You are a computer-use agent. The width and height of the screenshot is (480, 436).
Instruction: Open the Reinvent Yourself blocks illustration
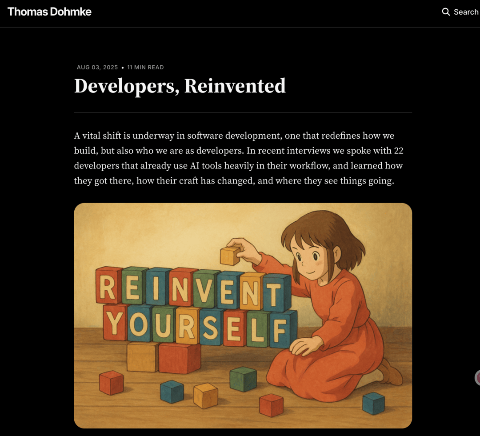pos(243,316)
